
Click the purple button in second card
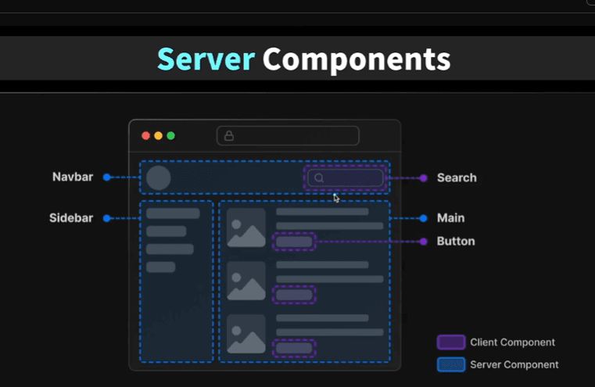294,295
